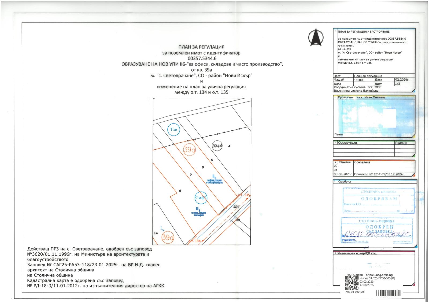Click the blue Тзв zone circle
The width and height of the screenshot is (429, 303).
pos(174,130)
